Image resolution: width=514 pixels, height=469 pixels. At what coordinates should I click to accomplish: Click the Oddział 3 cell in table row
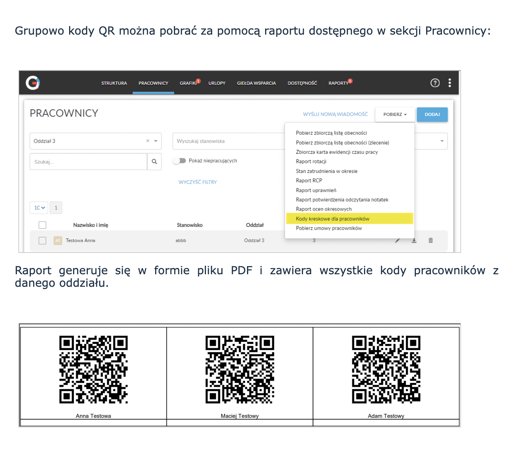click(x=254, y=240)
